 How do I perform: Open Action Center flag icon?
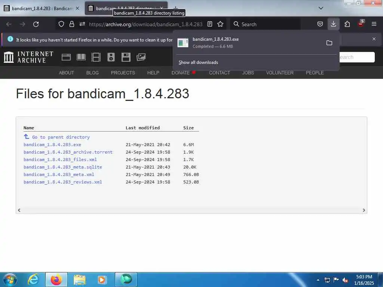[x=336, y=280]
